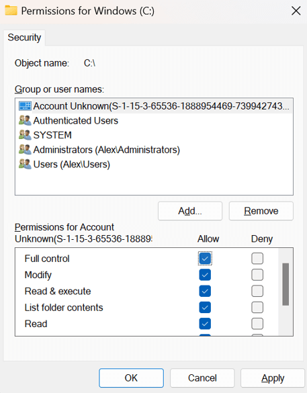Click the List folder contents label
This screenshot has height=393, width=307.
[x=64, y=307]
